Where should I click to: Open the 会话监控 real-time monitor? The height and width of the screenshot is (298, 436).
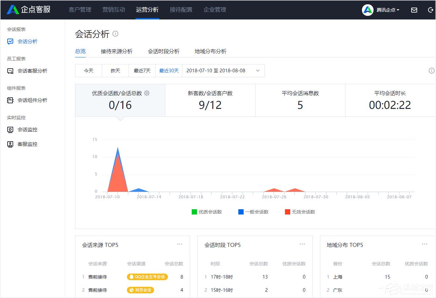coord(26,129)
